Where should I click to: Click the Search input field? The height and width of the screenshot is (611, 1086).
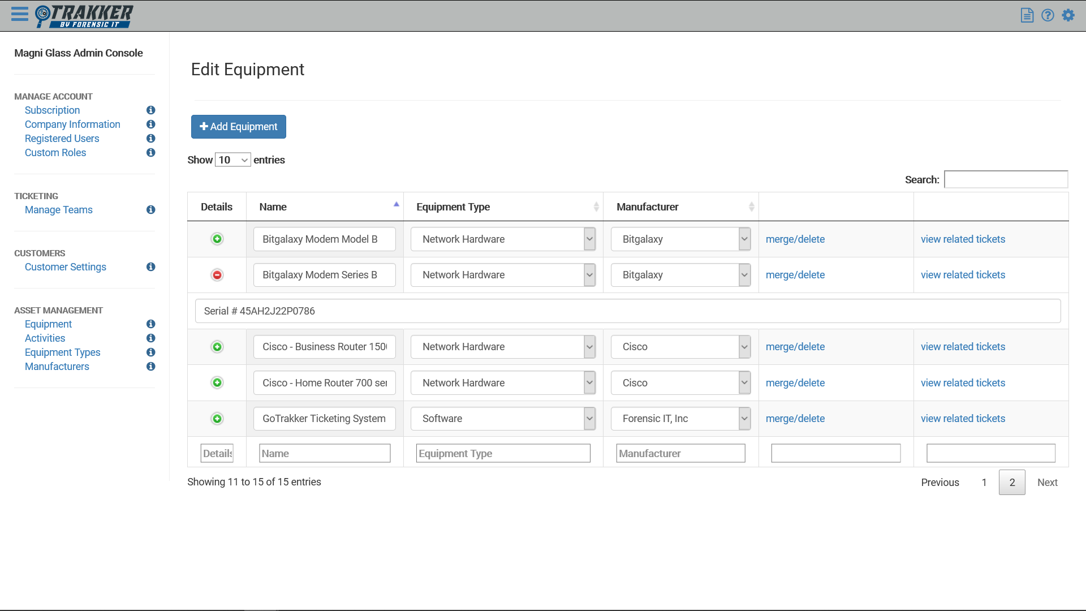(1006, 179)
